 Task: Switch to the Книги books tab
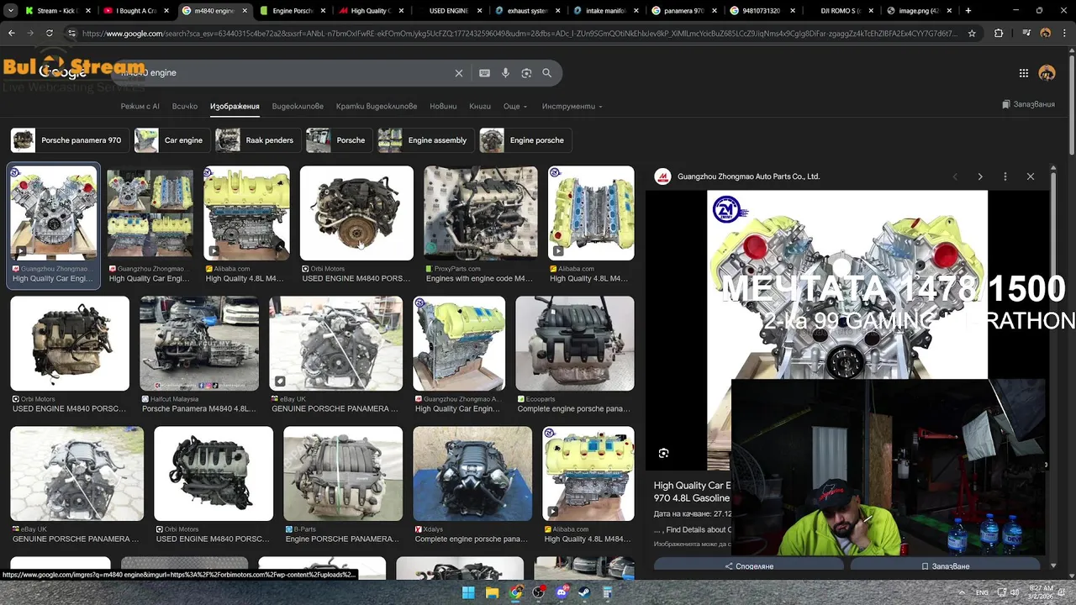(x=480, y=107)
